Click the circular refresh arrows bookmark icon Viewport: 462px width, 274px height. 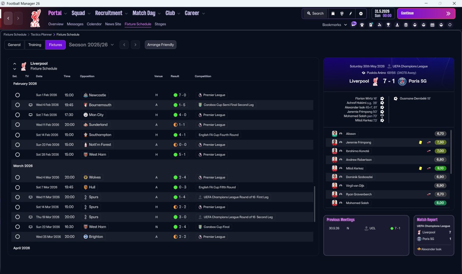pos(450,25)
